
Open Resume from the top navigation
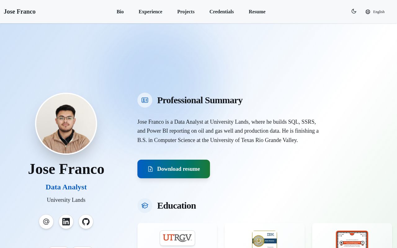point(257,12)
